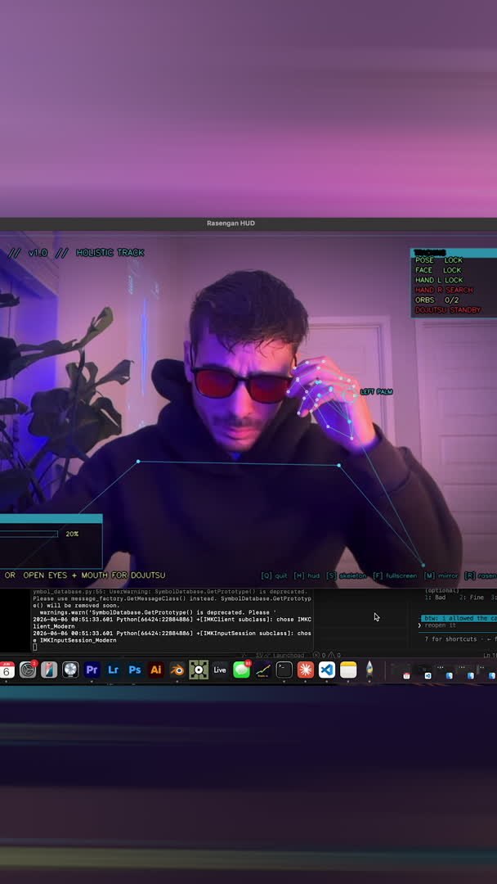The height and width of the screenshot is (884, 497).
Task: Click the [F] fullscreen shortcut label
Action: pos(395,575)
